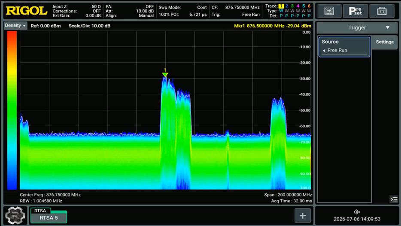Open the add window view icon
The height and width of the screenshot is (226, 401).
point(329,11)
